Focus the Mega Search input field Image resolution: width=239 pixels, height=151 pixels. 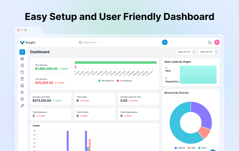pos(119,42)
